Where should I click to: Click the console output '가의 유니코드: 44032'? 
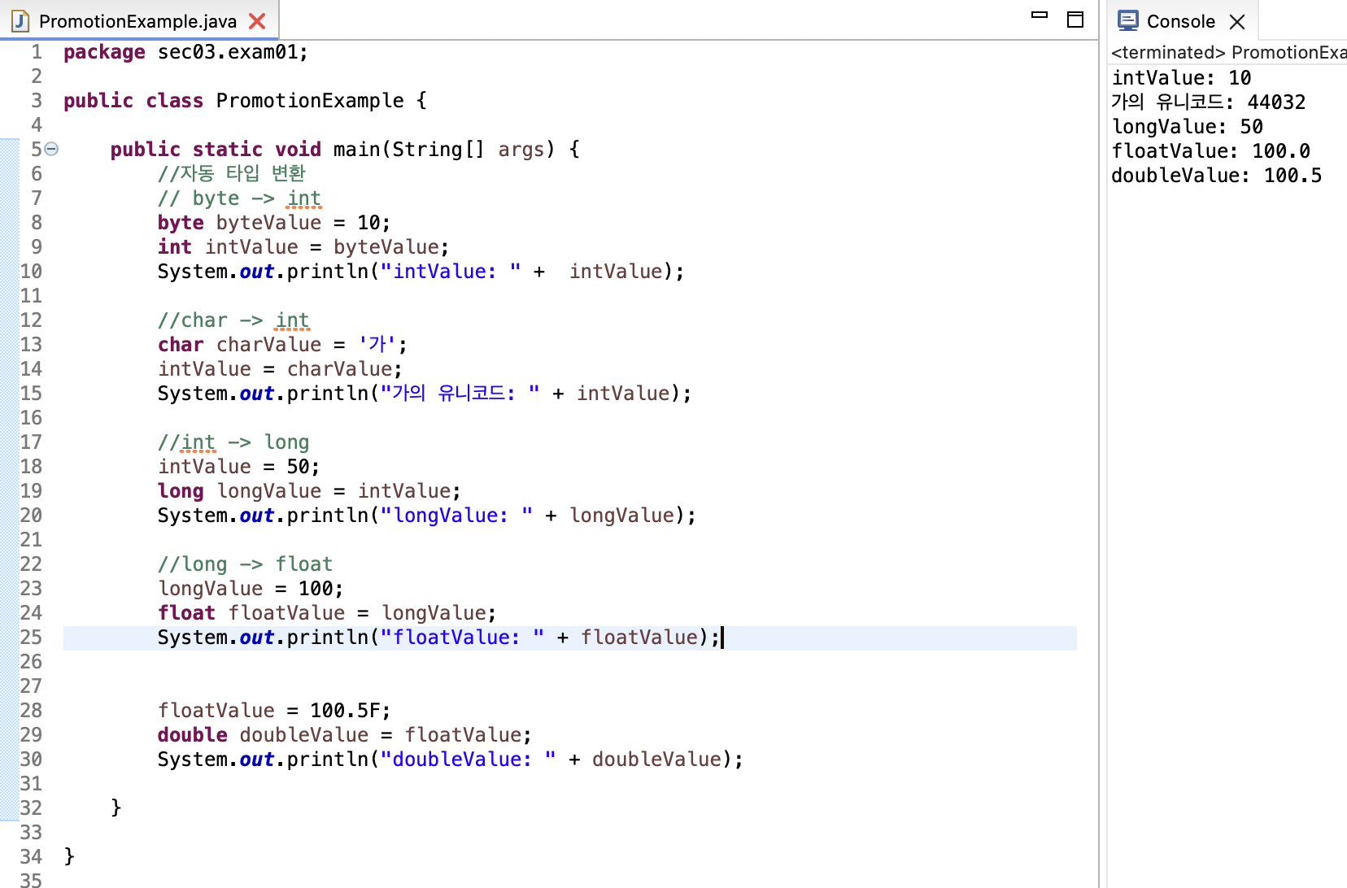[1208, 102]
